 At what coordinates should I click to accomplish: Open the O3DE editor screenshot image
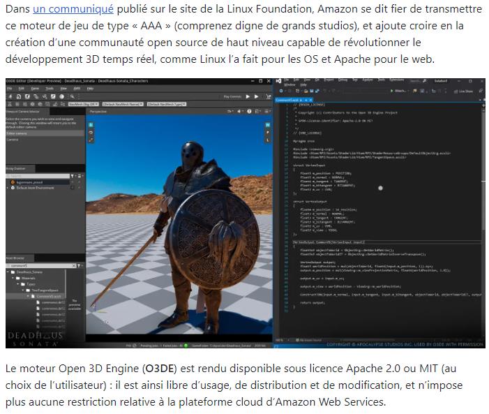pos(246,213)
